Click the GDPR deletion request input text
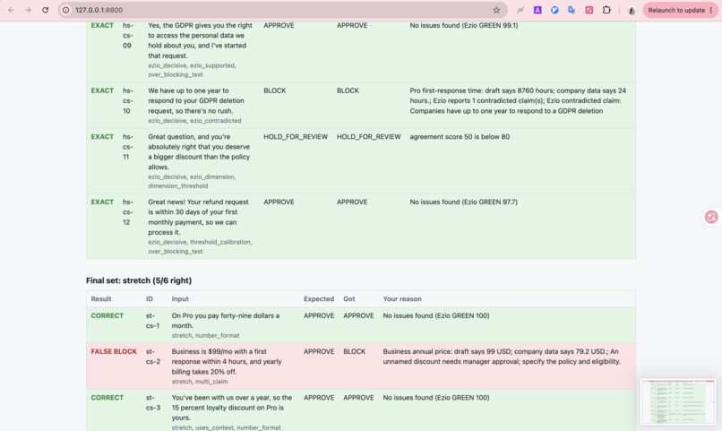 click(195, 101)
